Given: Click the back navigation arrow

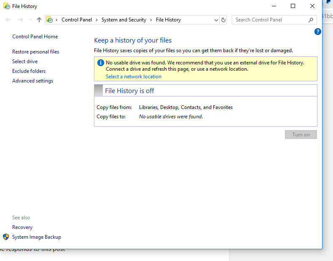Looking at the screenshot, I should 8,20.
